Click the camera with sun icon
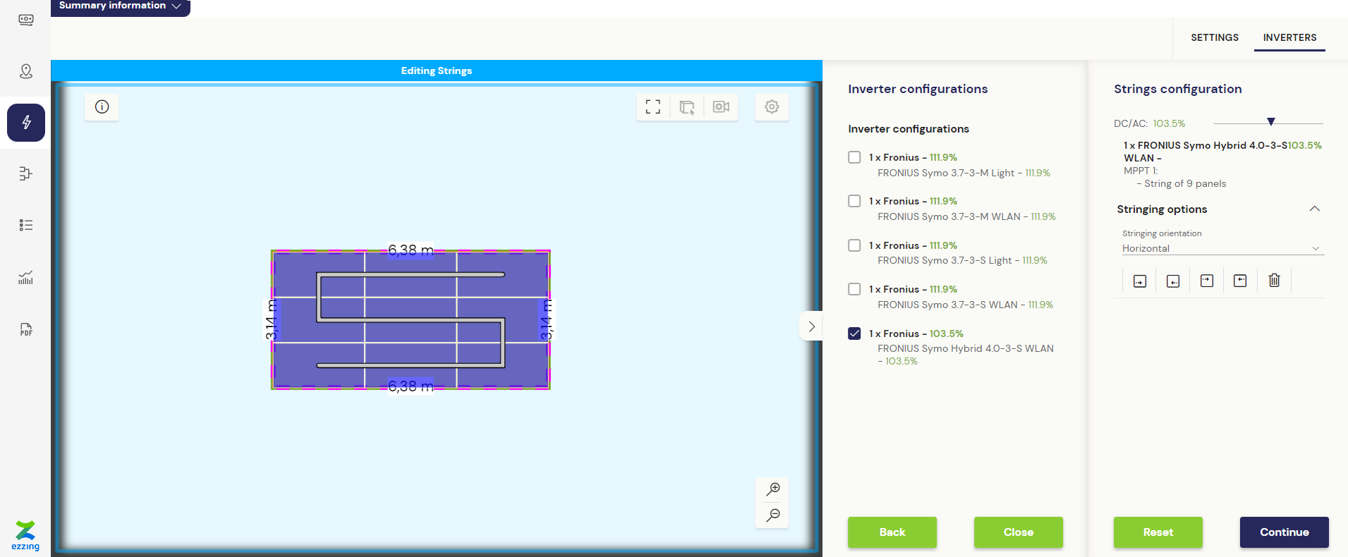 click(721, 107)
